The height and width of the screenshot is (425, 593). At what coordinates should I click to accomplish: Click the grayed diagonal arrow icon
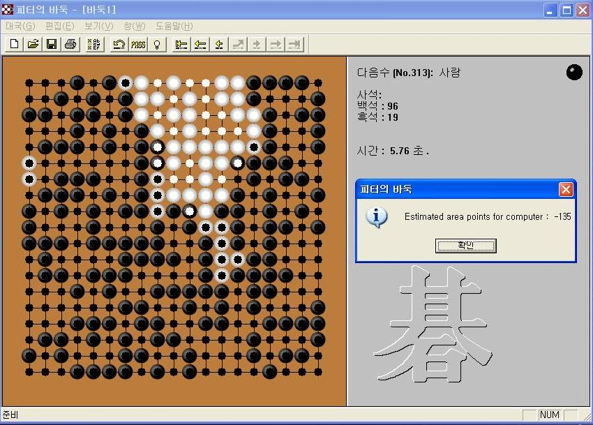click(238, 45)
